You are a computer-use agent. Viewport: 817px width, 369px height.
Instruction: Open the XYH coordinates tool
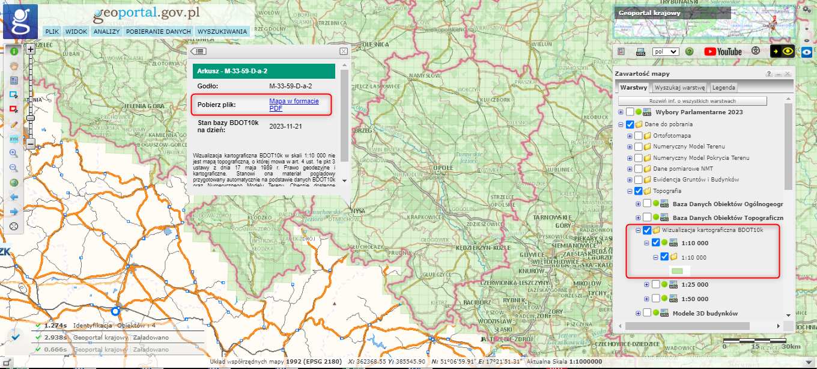13,139
